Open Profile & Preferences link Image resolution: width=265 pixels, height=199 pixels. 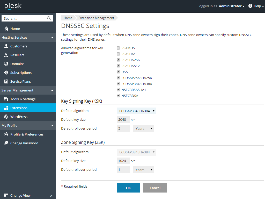[x=27, y=134]
